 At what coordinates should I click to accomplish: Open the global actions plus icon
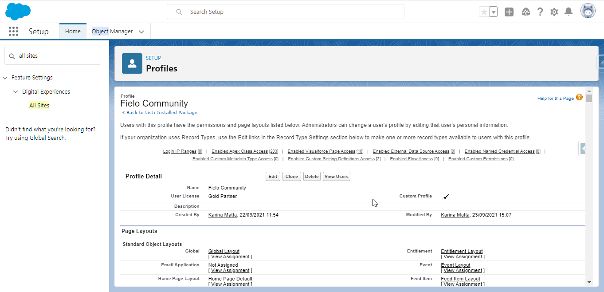509,12
